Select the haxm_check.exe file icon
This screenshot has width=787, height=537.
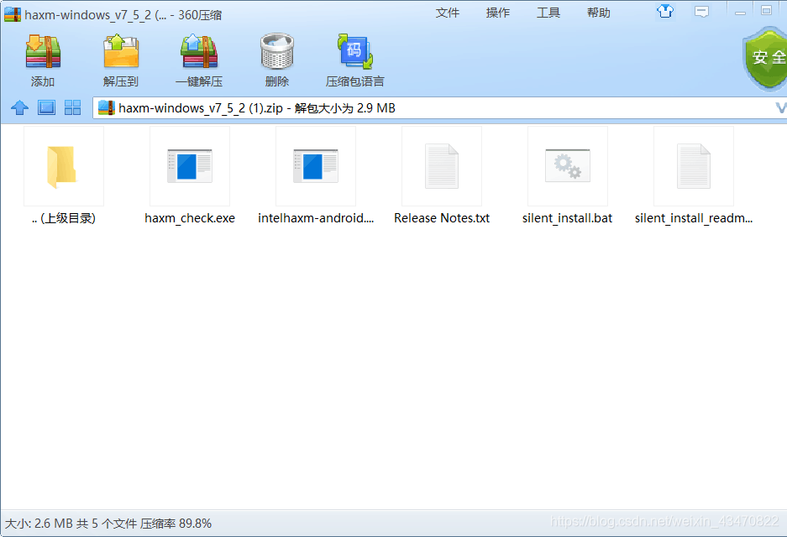tap(189, 166)
